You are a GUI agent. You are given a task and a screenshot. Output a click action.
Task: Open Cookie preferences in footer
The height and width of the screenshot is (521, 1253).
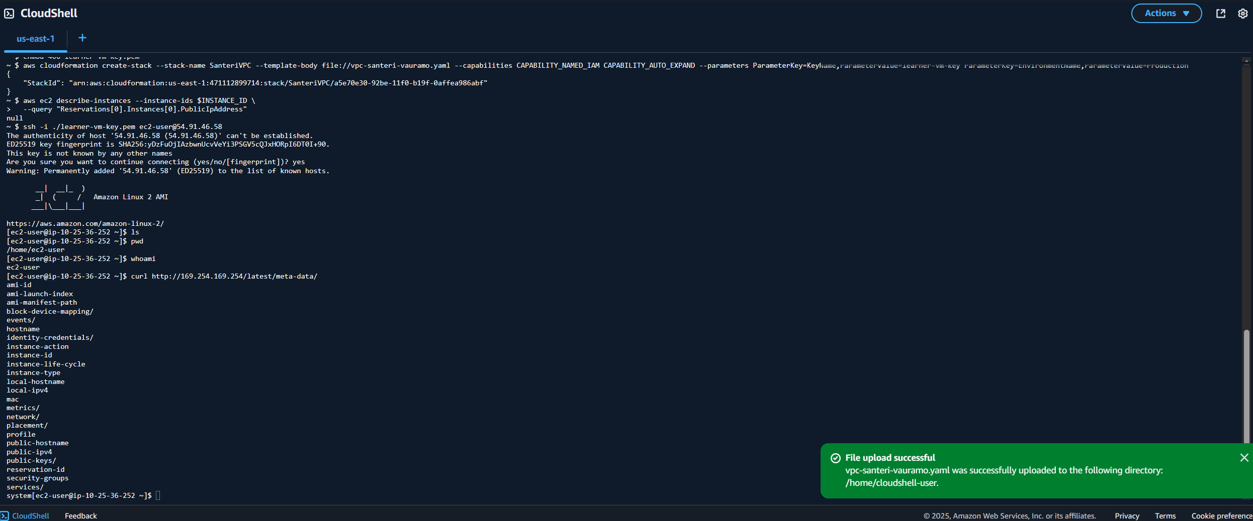[x=1221, y=516]
